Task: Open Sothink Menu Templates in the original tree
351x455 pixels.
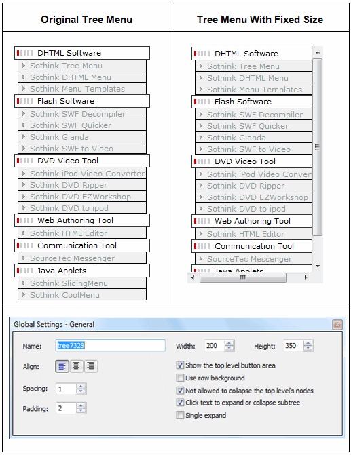Action: tap(82, 89)
